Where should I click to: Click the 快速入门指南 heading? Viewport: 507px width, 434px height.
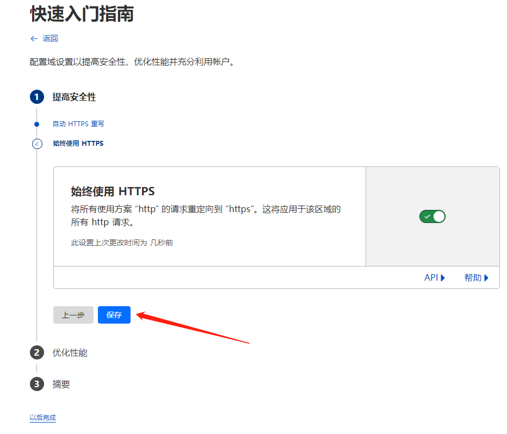coord(82,14)
